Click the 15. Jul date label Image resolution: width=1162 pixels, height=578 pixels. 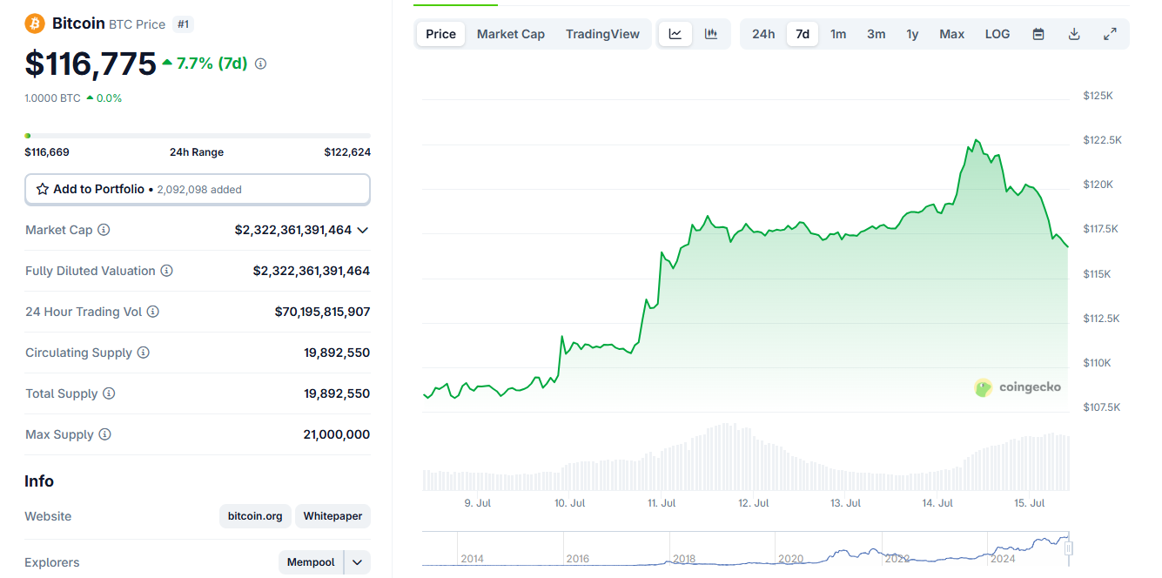click(x=1031, y=503)
